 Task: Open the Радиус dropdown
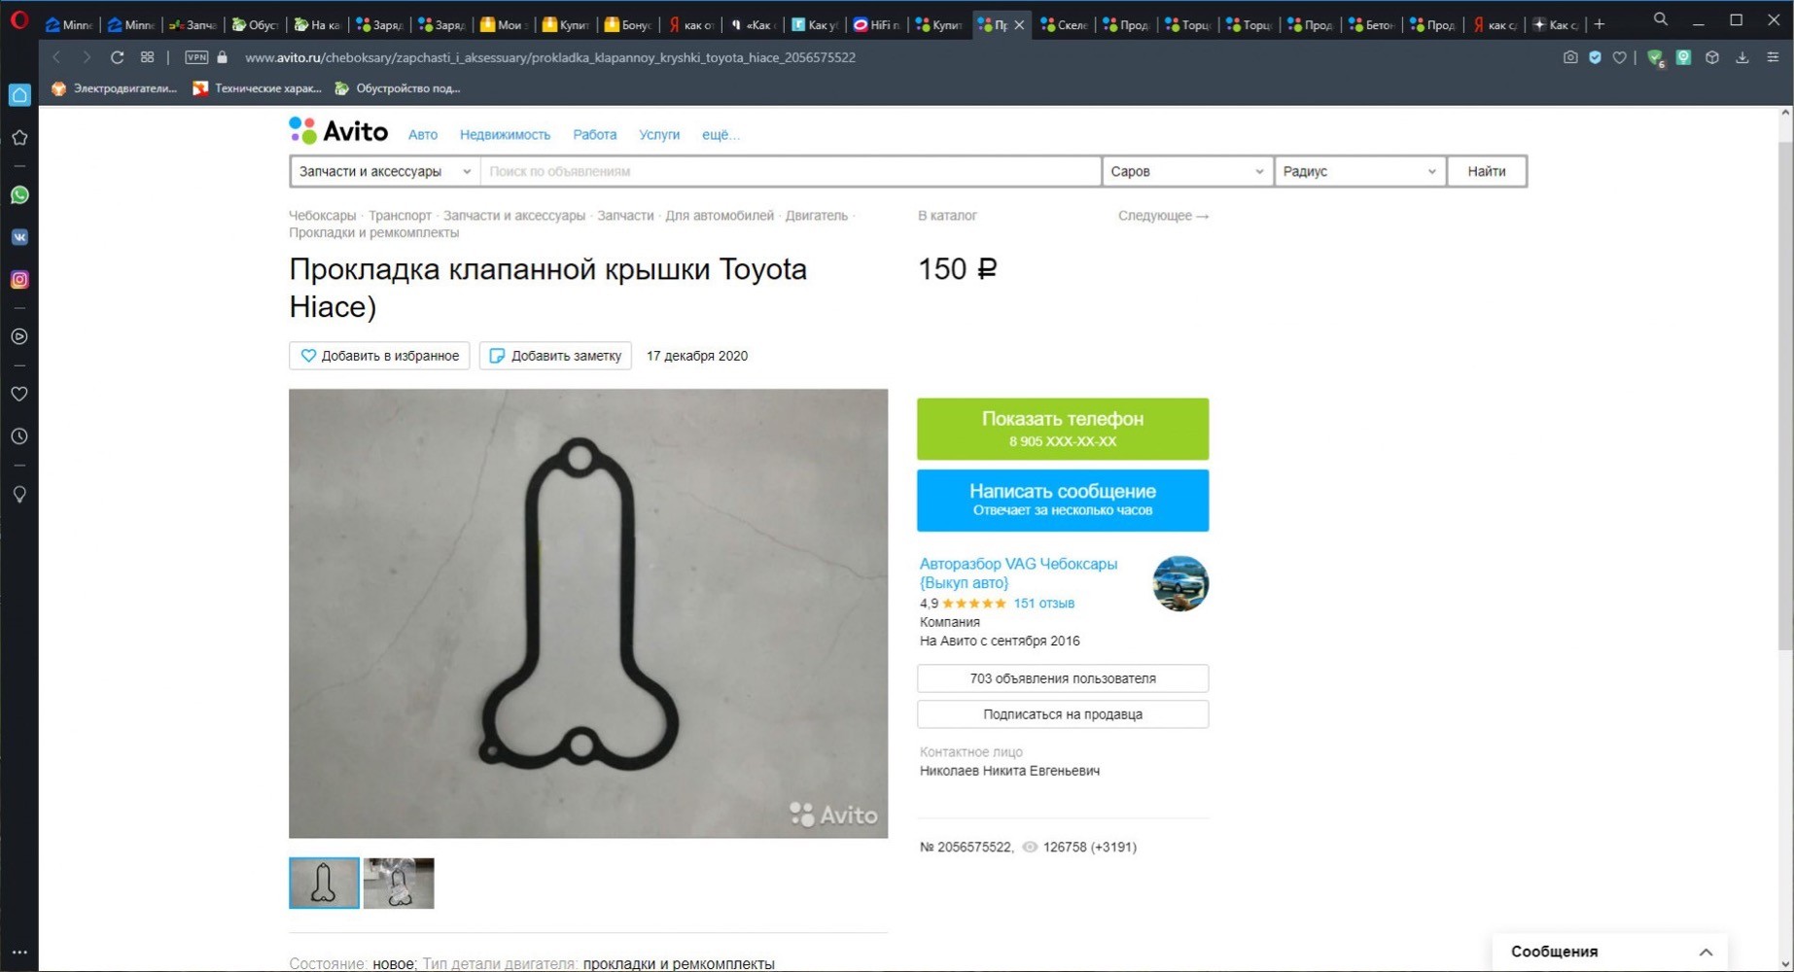coord(1359,171)
